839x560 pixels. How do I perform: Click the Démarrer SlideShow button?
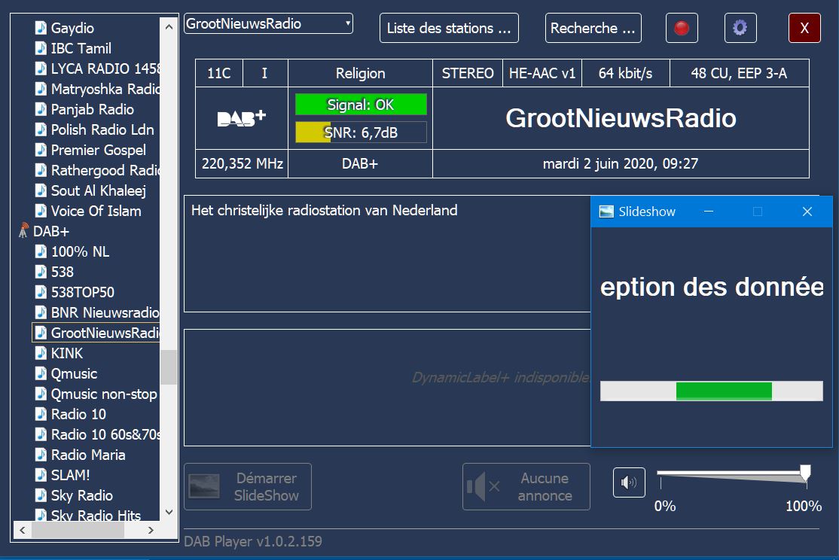click(x=248, y=487)
